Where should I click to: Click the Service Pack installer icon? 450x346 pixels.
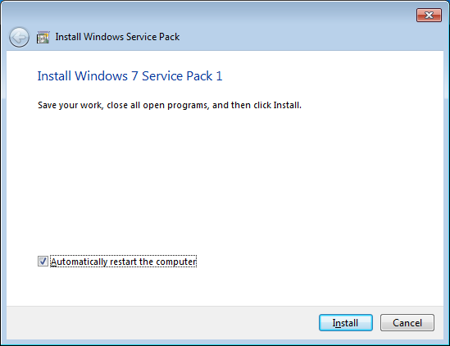(43, 38)
